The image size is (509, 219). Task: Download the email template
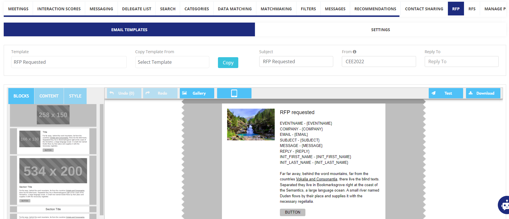pyautogui.click(x=483, y=93)
